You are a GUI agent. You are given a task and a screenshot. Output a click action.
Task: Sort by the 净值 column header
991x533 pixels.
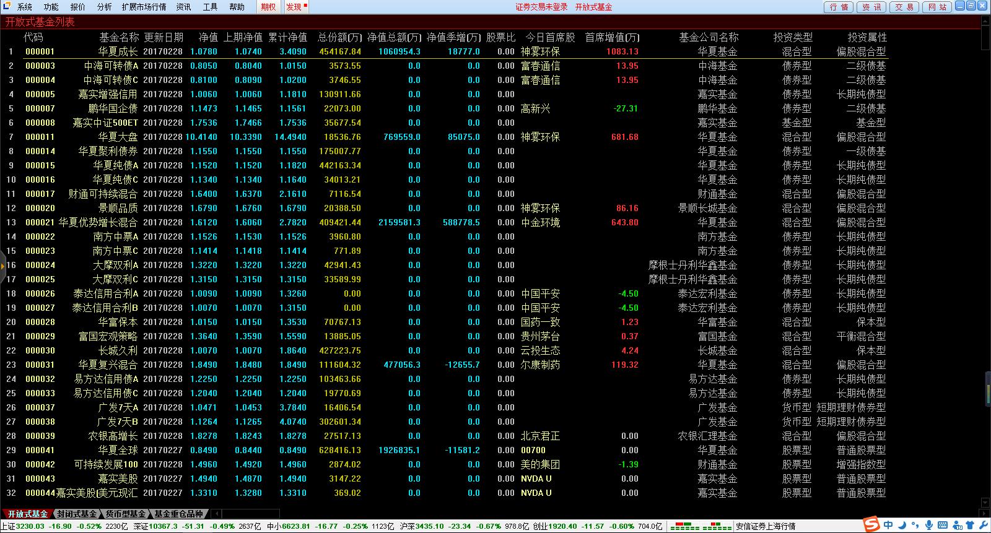(x=208, y=37)
